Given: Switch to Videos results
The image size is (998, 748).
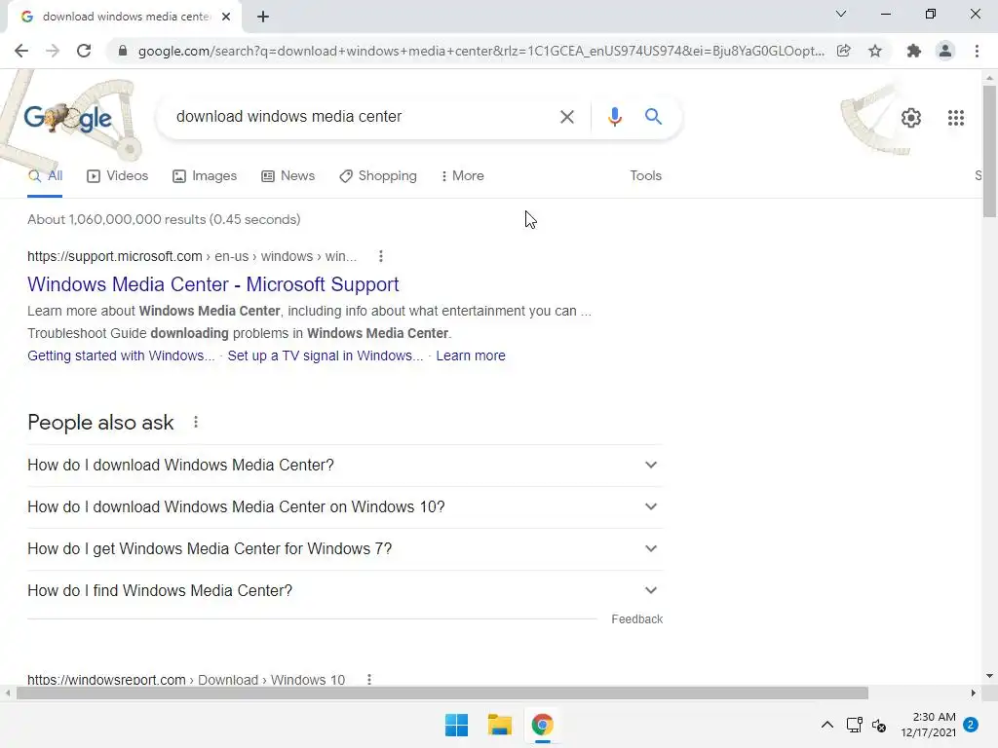Looking at the screenshot, I should point(118,176).
